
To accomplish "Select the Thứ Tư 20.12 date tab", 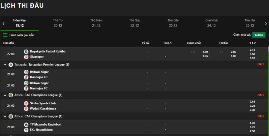I will point(58,23).
